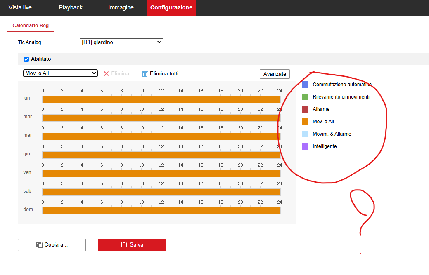Uncheck the Abilitato checkbox

click(x=26, y=59)
